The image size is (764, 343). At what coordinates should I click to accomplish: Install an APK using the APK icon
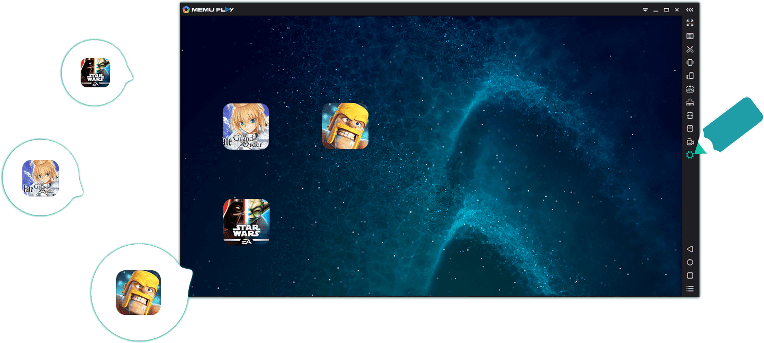(690, 89)
